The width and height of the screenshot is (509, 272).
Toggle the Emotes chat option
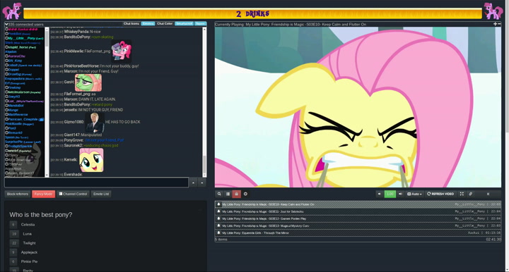click(x=148, y=24)
